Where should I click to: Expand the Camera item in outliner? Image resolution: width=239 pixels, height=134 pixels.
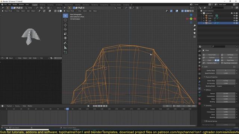[204, 16]
